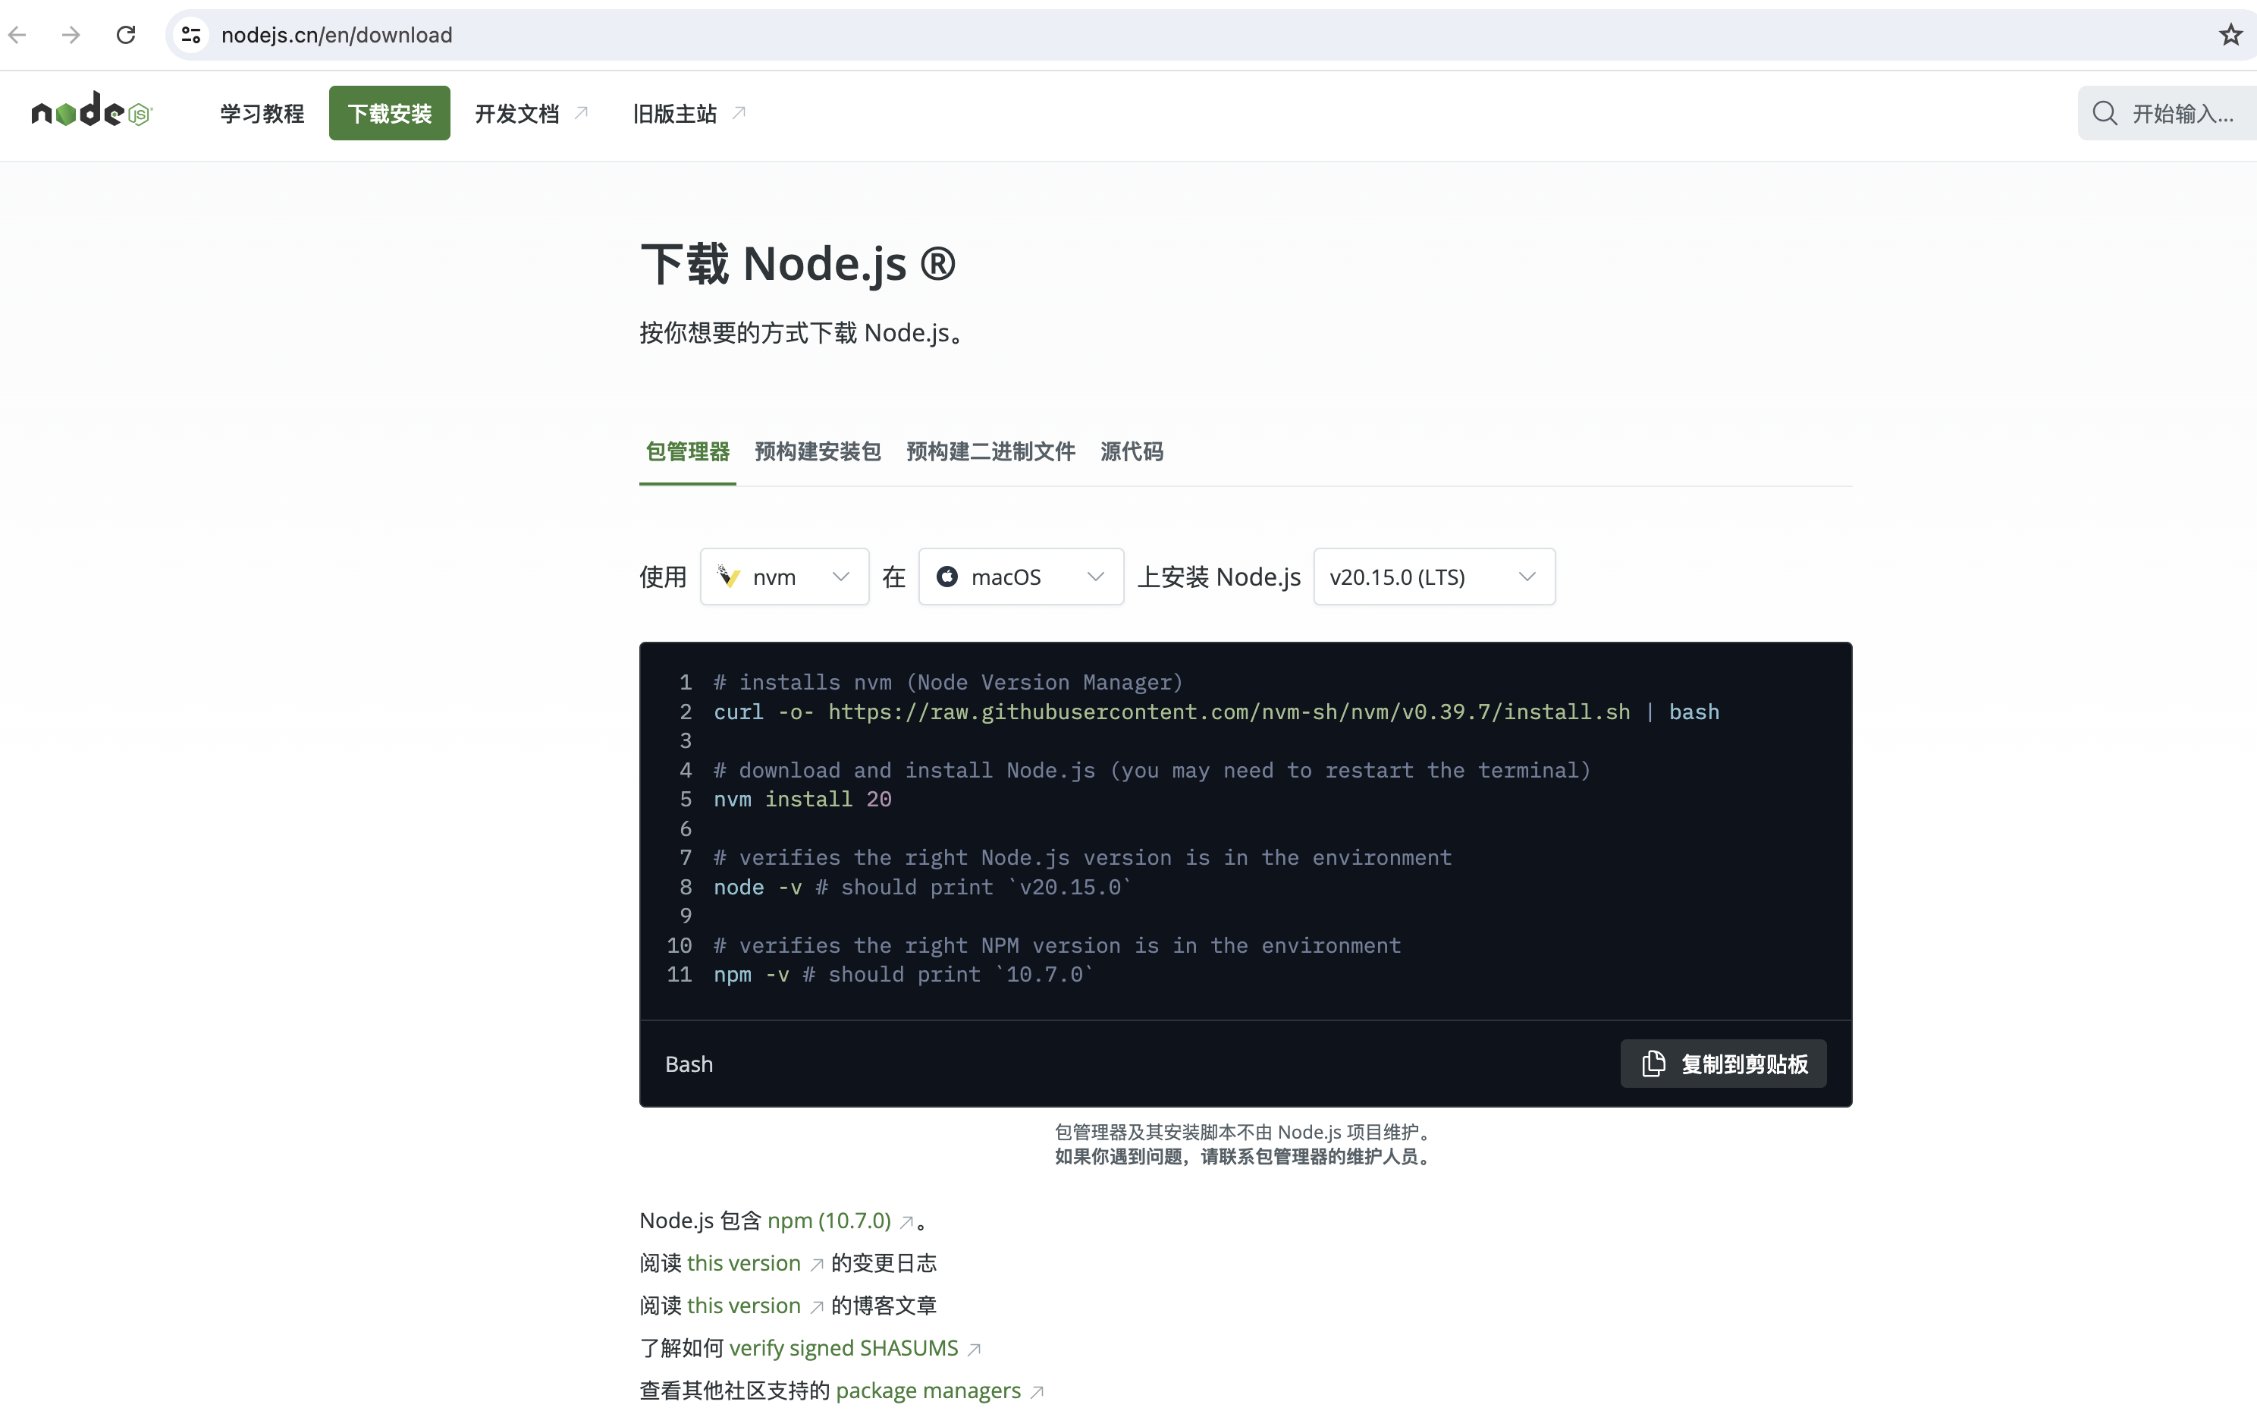This screenshot has height=1411, width=2257.
Task: Click chevron of the macOS dropdown
Action: pyautogui.click(x=1095, y=577)
